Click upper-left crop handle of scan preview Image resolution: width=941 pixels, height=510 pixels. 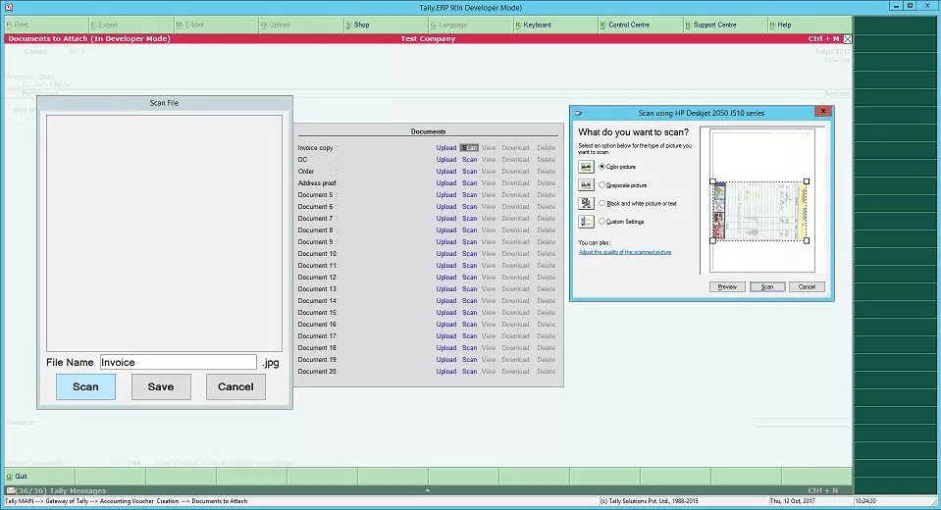[x=713, y=181]
